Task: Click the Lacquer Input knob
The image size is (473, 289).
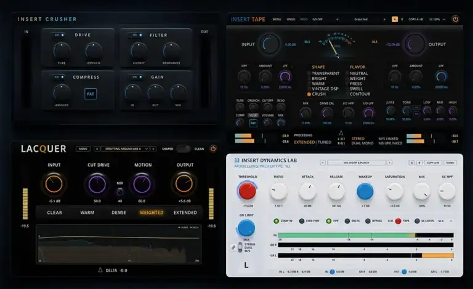Action: coord(54,184)
